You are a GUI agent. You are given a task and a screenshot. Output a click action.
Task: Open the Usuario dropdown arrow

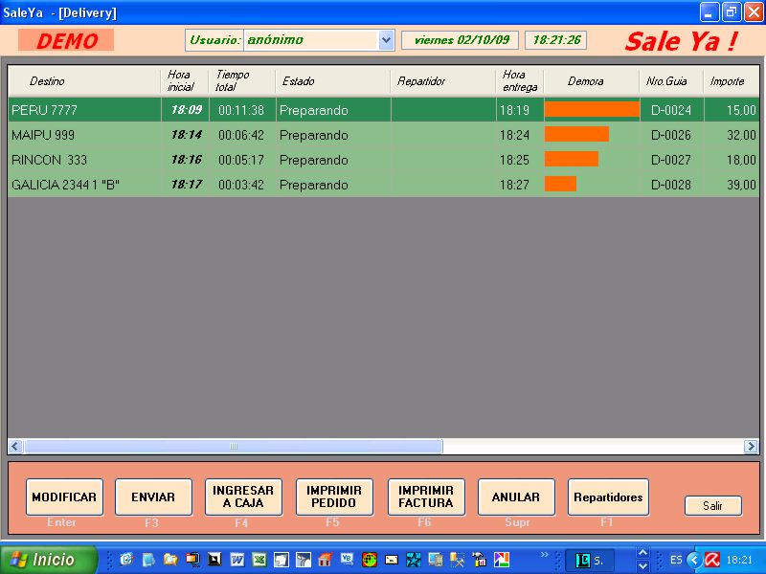click(x=386, y=40)
